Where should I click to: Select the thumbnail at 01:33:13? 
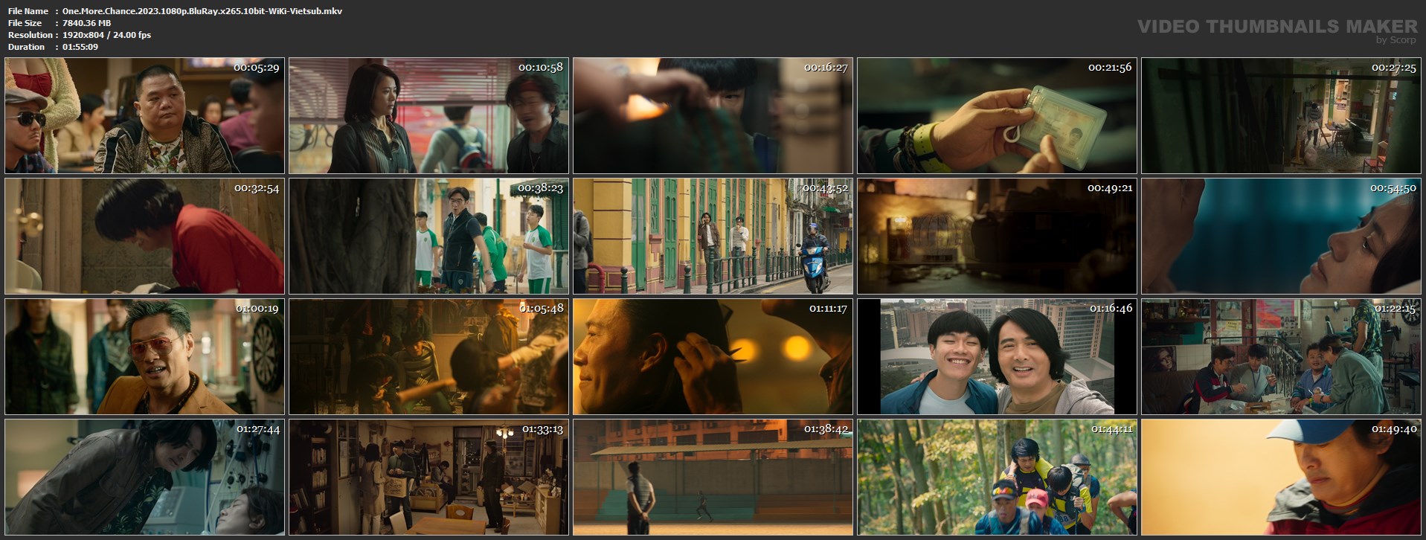tap(428, 477)
